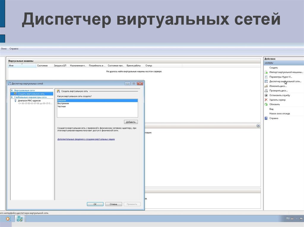Sort by the 'Состояние' column header
The width and height of the screenshot is (304, 227).
[x=44, y=65]
